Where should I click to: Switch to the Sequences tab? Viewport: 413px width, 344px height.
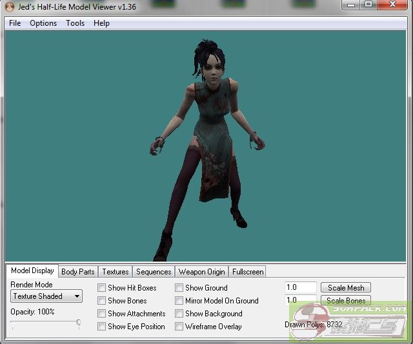pos(154,272)
